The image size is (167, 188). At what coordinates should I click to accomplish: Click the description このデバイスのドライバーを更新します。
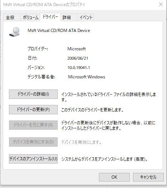(92, 110)
